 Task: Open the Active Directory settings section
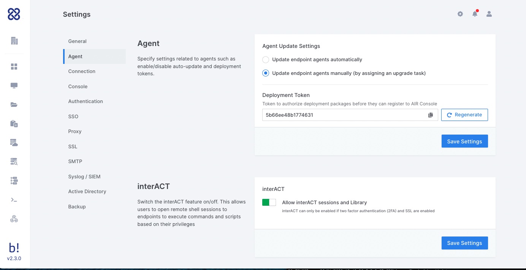tap(87, 192)
